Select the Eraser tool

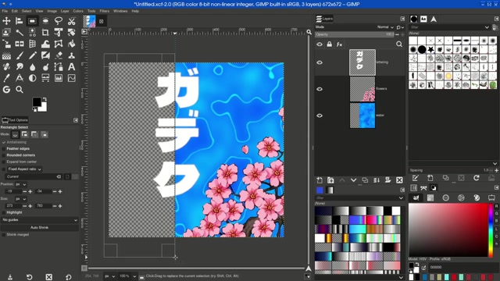[59, 55]
